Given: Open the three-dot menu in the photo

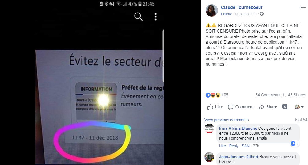Looking at the screenshot, I should (x=156, y=17).
